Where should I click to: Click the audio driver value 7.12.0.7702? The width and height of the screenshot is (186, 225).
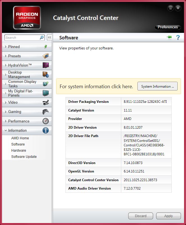click(x=132, y=188)
